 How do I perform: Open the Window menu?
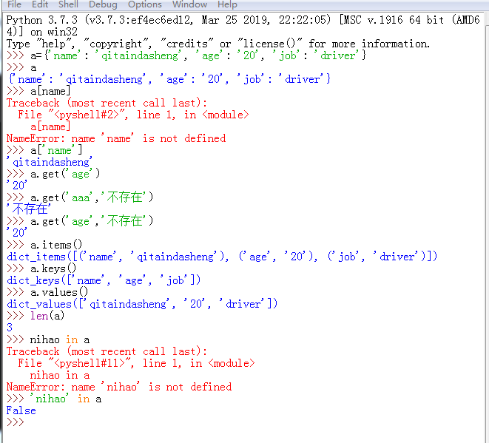189,4
